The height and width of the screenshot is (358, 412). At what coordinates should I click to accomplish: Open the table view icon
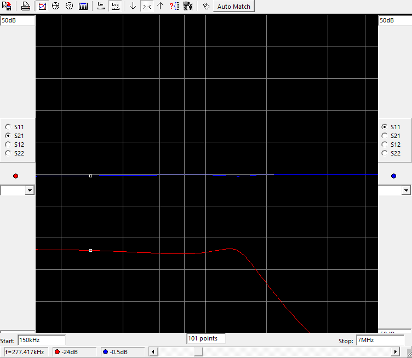coord(83,6)
